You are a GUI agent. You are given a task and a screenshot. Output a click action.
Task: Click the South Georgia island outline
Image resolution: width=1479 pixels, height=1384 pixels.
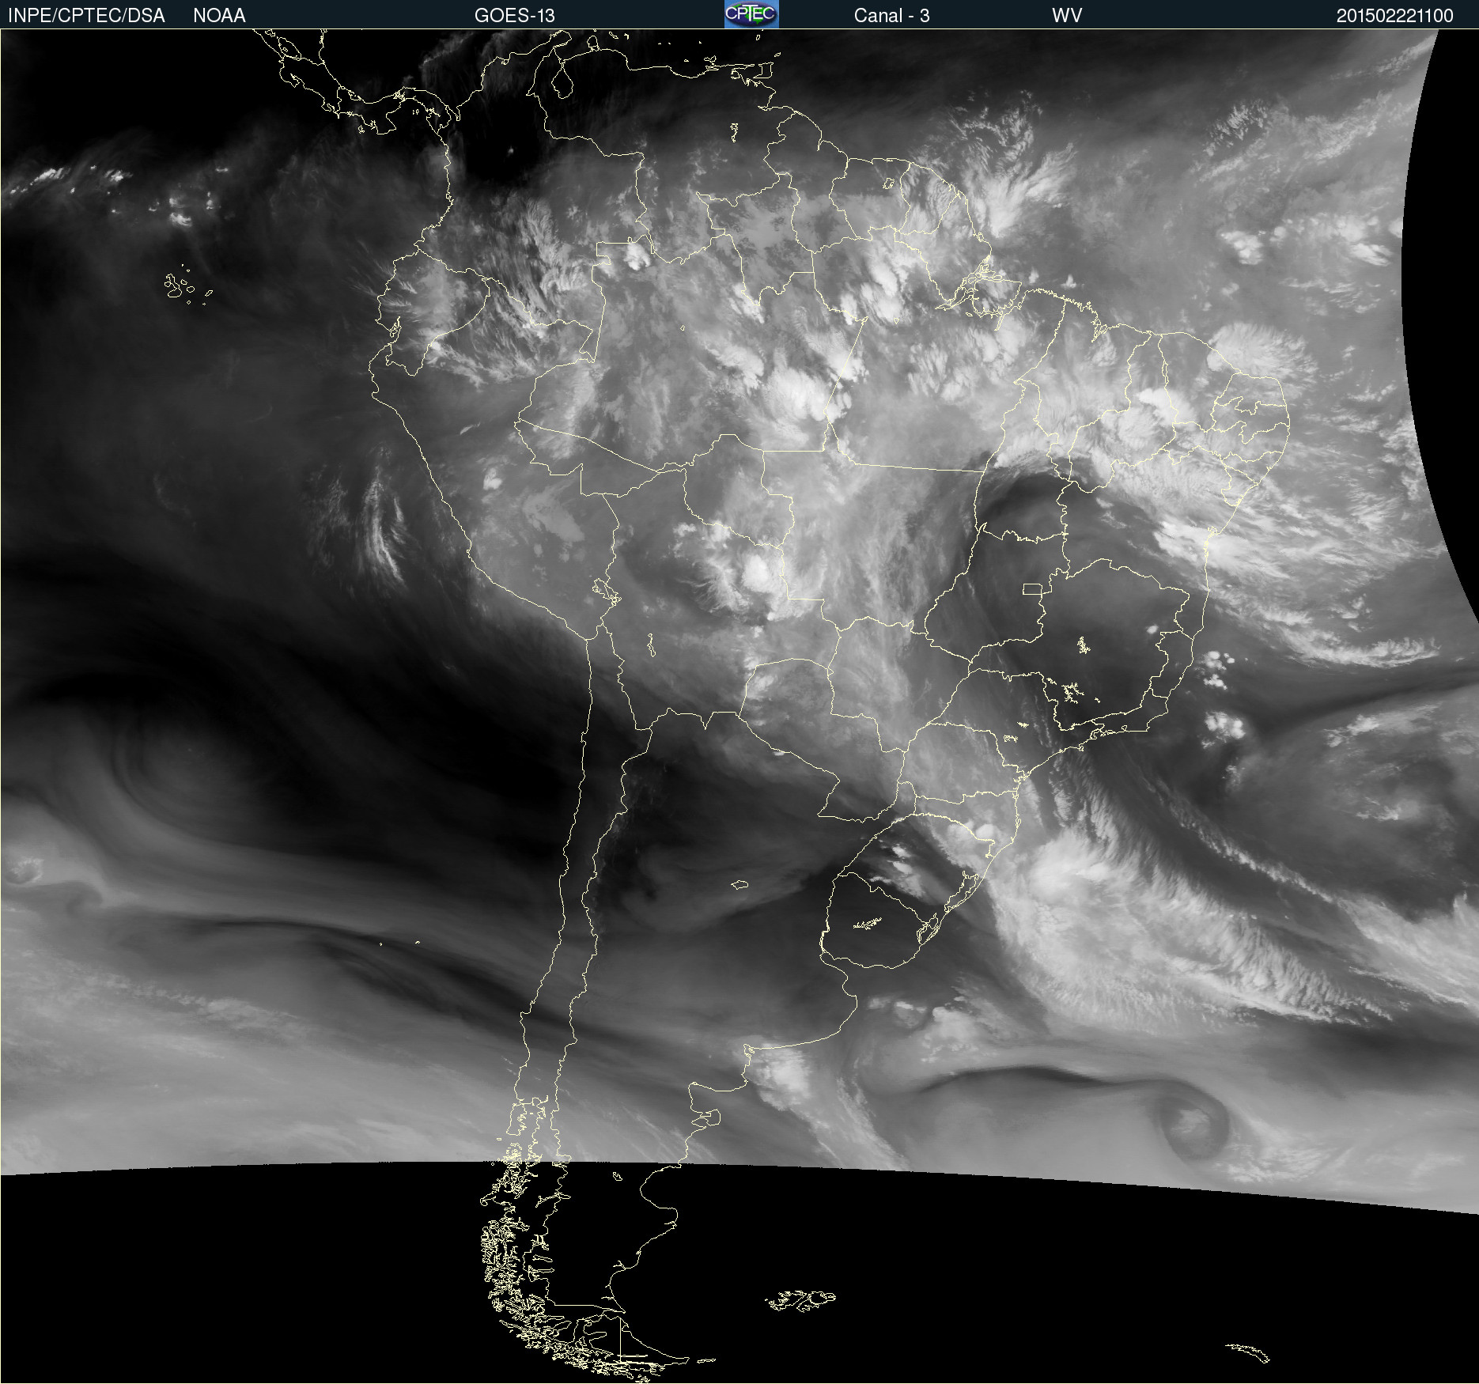(1249, 1352)
